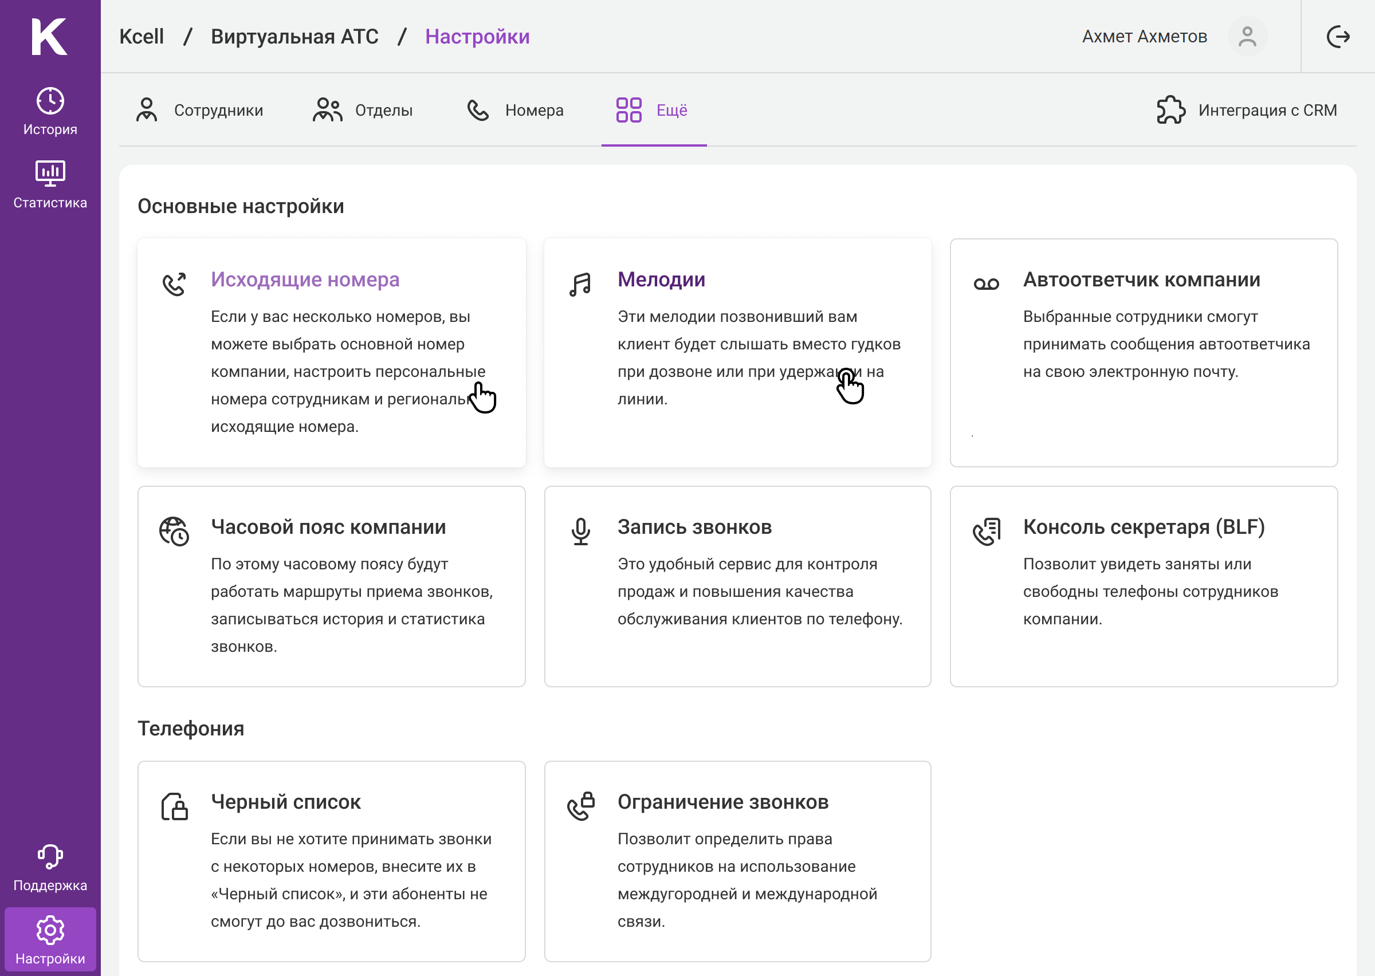1375x976 pixels.
Task: Open the История clock icon
Action: [x=50, y=101]
